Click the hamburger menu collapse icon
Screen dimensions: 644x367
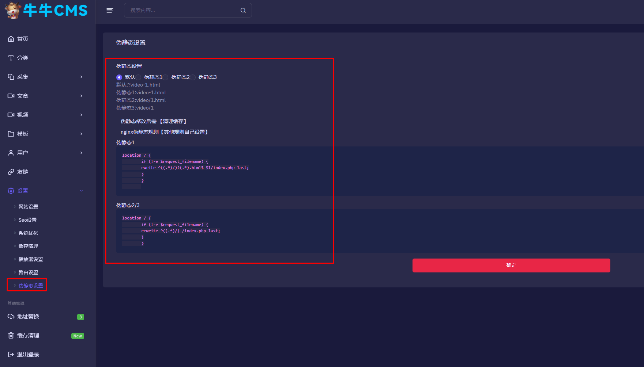(110, 10)
